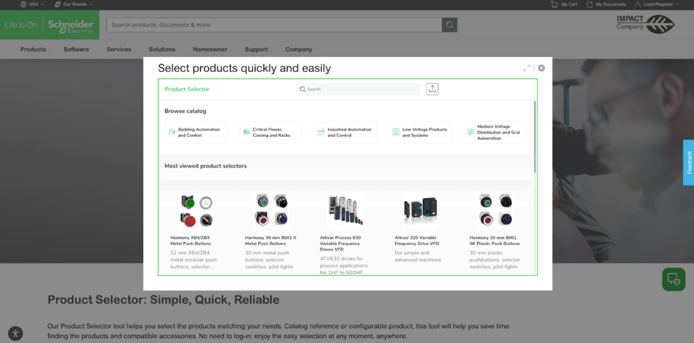This screenshot has height=343, width=694.
Task: Click the Building Automation category icon
Action: coord(171,132)
